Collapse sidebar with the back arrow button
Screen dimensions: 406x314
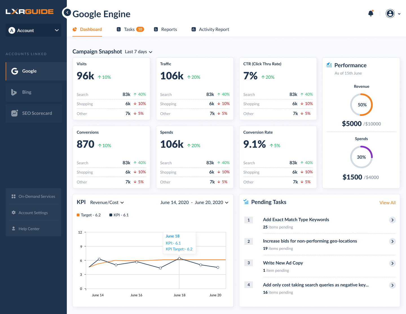tap(67, 12)
